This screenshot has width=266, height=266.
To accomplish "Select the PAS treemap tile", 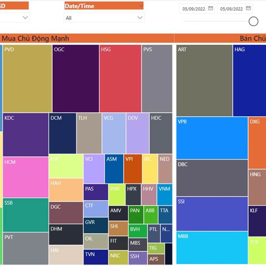I will click(96, 192).
